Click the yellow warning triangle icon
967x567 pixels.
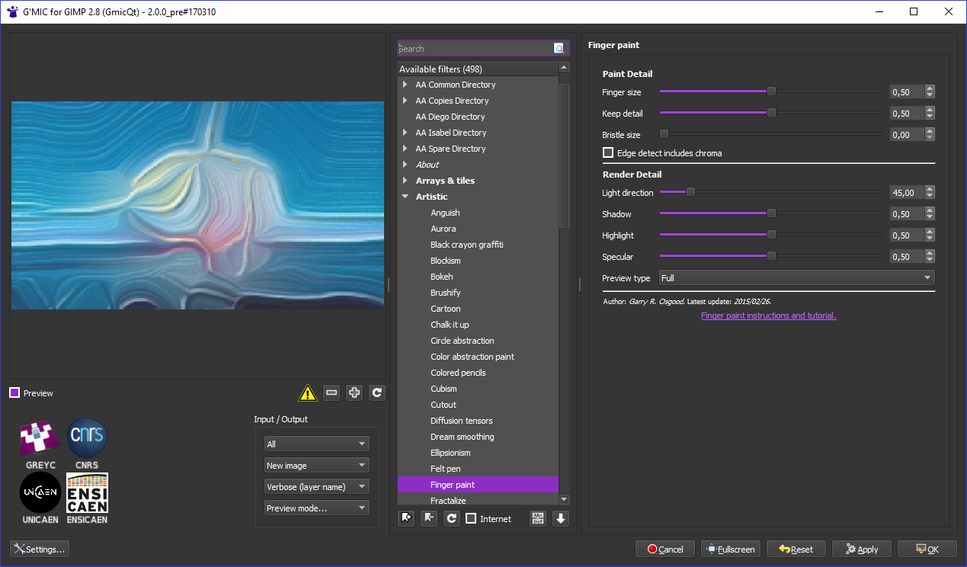[307, 393]
